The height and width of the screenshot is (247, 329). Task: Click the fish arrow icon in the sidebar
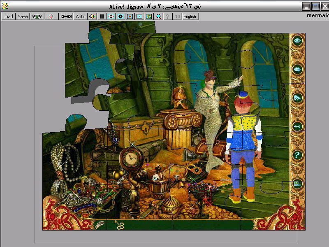(297, 126)
